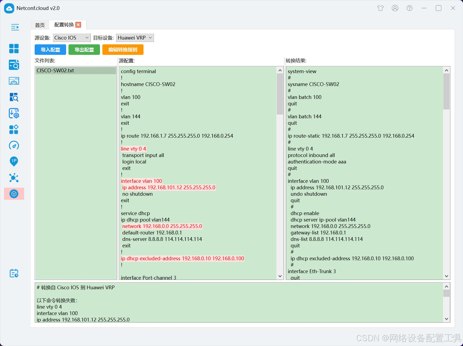Select the 配置转换 tab
The image size is (463, 346).
64,25
